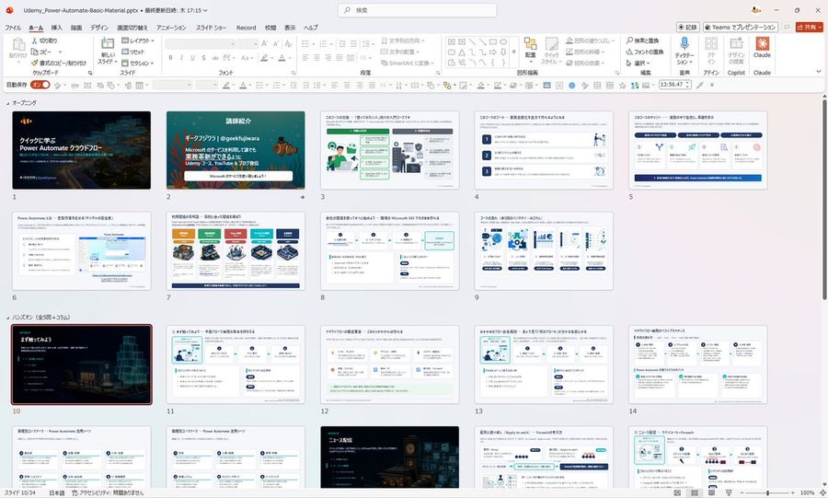
Task: Open the 挿入 insert tab
Action: point(56,28)
